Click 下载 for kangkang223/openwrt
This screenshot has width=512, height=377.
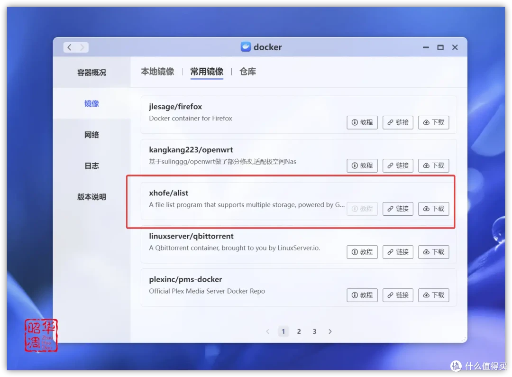click(434, 166)
